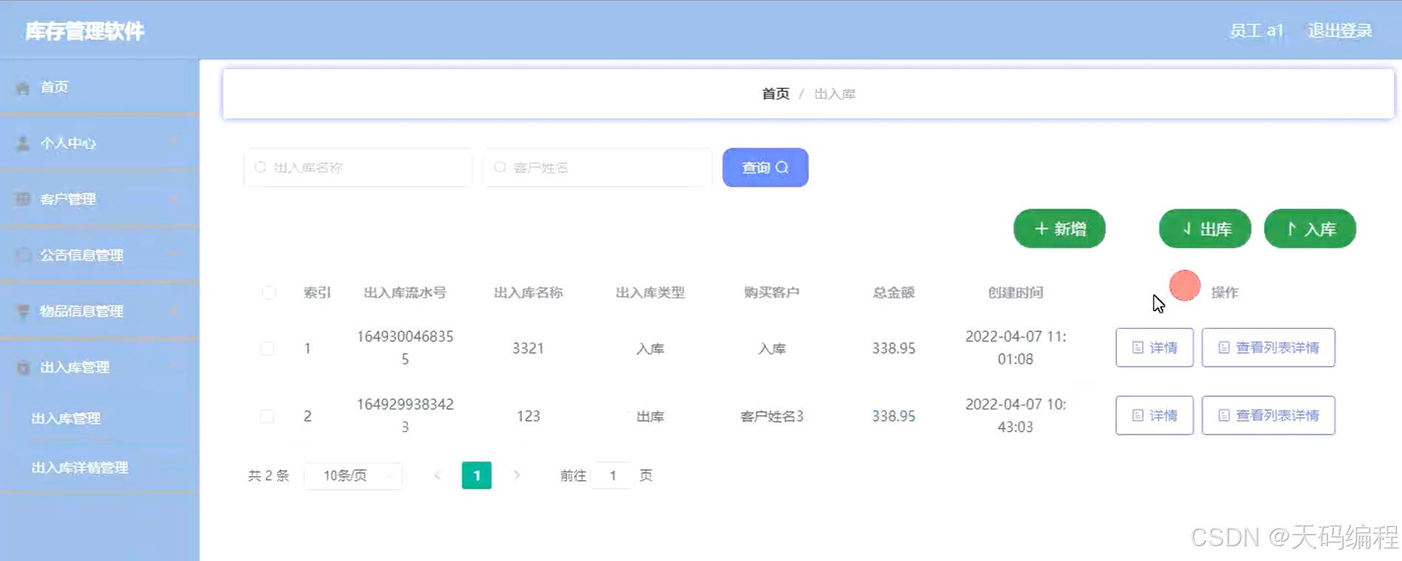Expand the 个人中心 menu arrow
Screen dimensions: 1402x561
174,142
